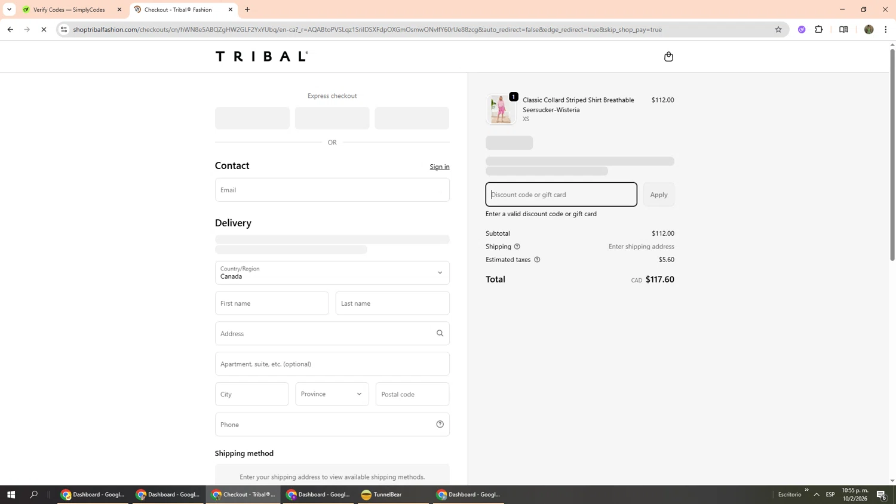
Task: Click the purple extension icon in toolbar
Action: pyautogui.click(x=802, y=29)
